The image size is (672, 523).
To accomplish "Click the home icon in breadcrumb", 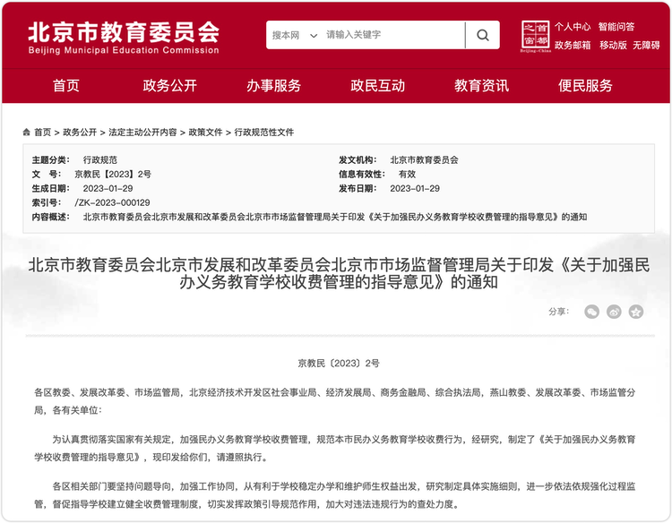I will click(27, 132).
